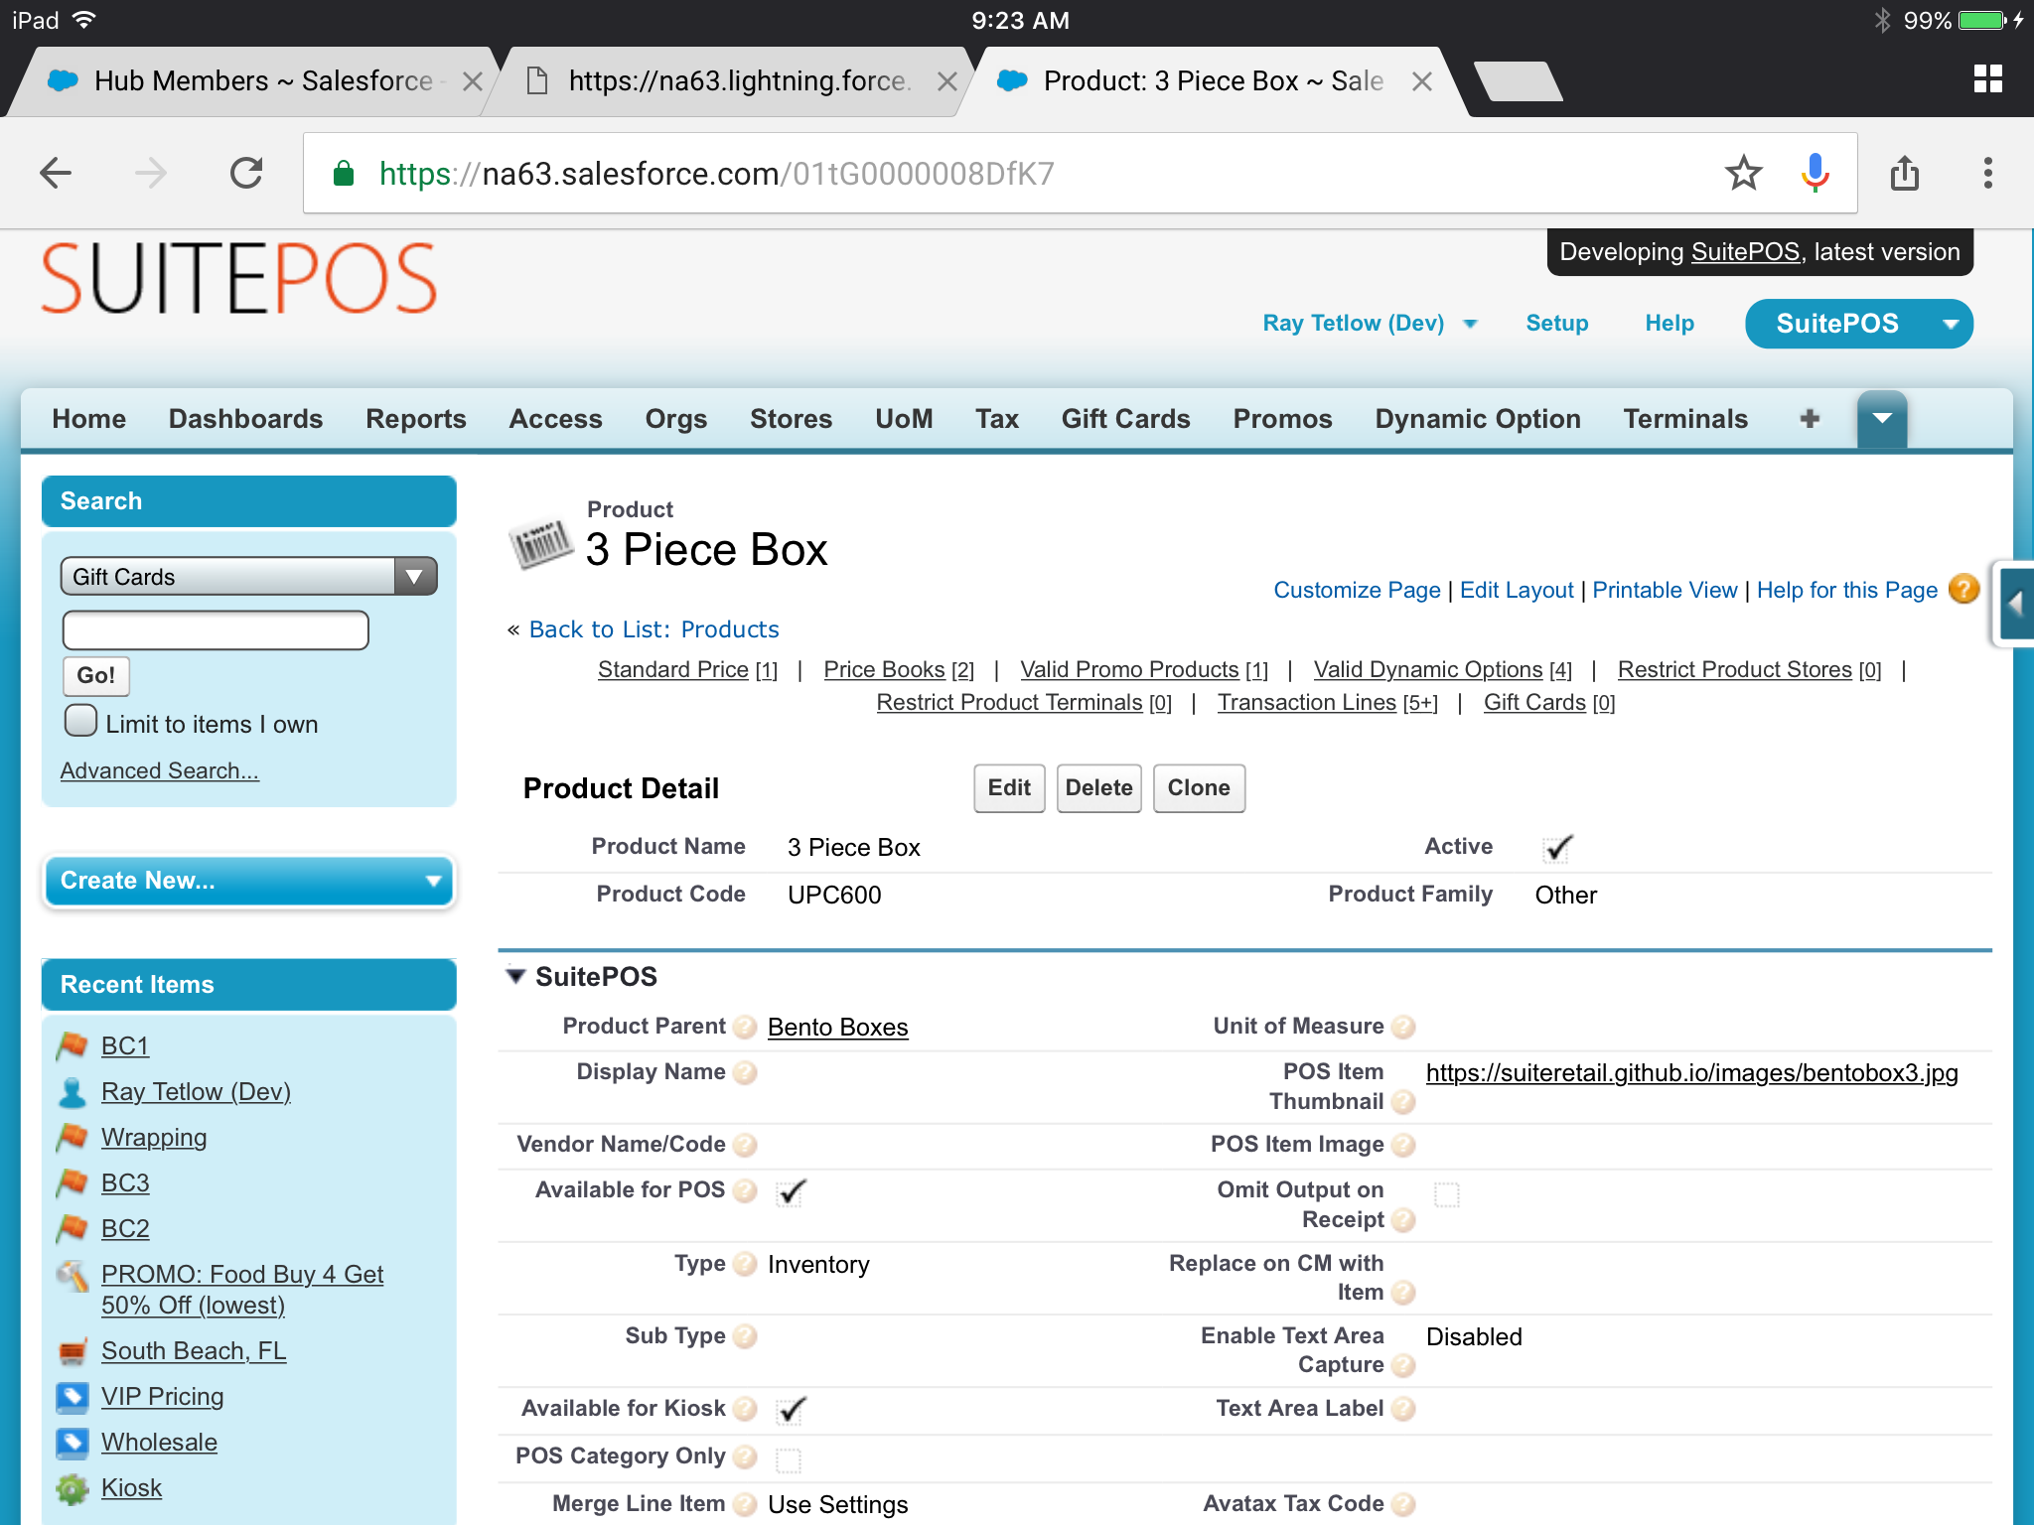
Task: Go back with the browser back arrow
Action: click(x=57, y=173)
